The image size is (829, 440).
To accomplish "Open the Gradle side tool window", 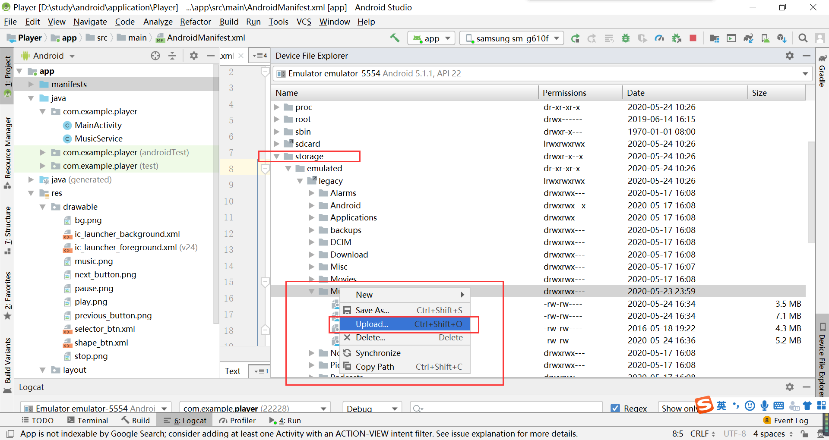I will 823,71.
